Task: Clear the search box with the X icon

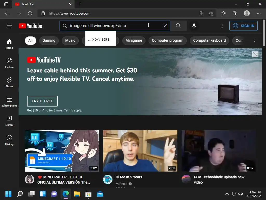Action: 165,26
